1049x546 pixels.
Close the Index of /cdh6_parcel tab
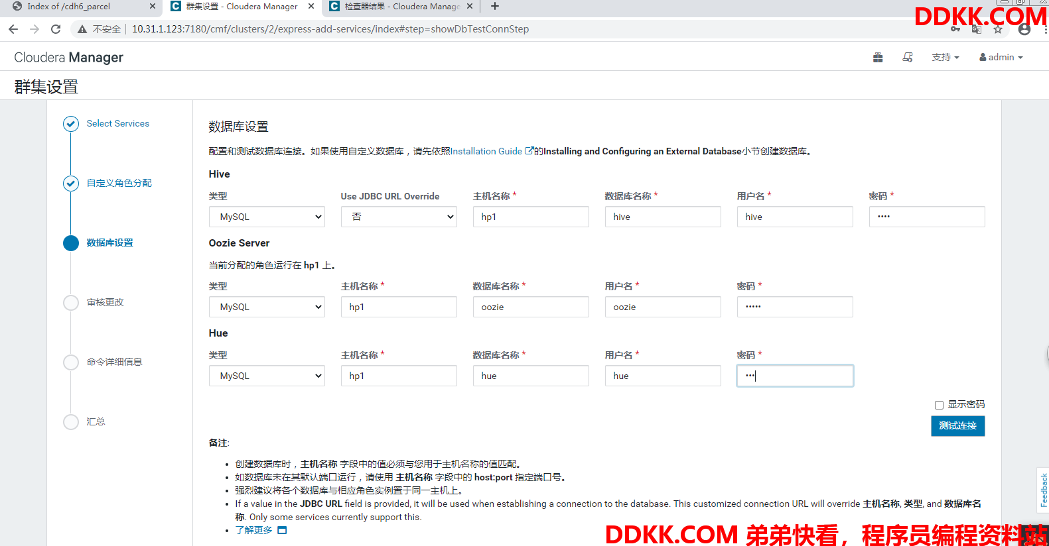click(153, 6)
